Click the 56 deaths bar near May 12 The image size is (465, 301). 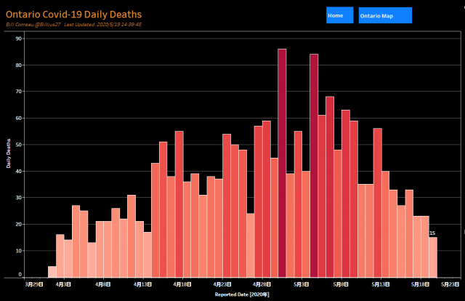[x=378, y=203]
